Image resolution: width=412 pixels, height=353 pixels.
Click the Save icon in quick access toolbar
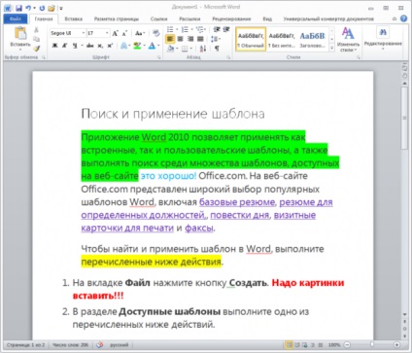coord(18,8)
